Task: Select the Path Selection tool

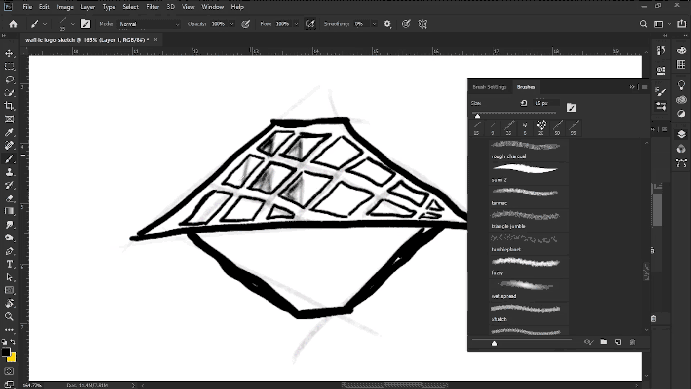Action: pos(9,277)
